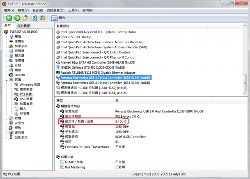Click device list scrollbar down arrow
250x179 pixels.
click(x=245, y=94)
